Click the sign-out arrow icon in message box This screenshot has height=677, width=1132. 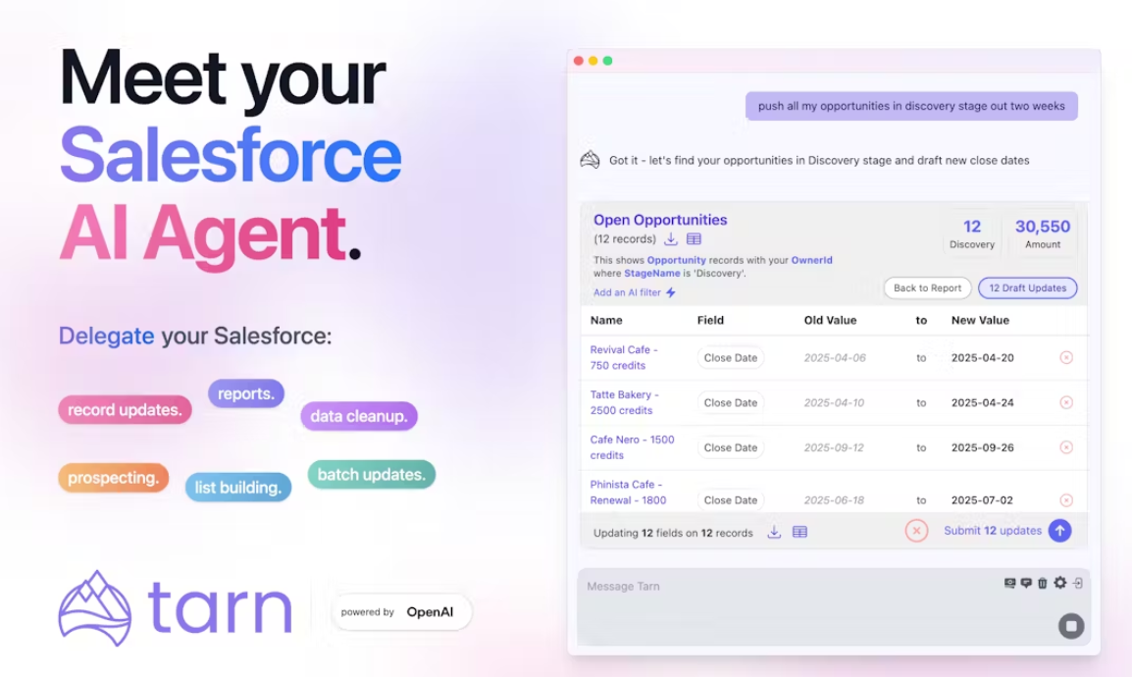(x=1077, y=583)
